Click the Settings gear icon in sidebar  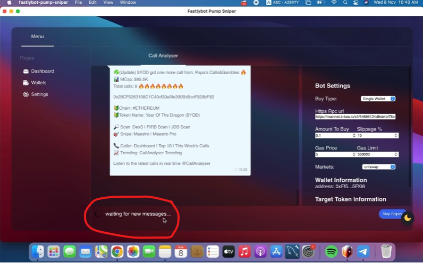tap(26, 94)
